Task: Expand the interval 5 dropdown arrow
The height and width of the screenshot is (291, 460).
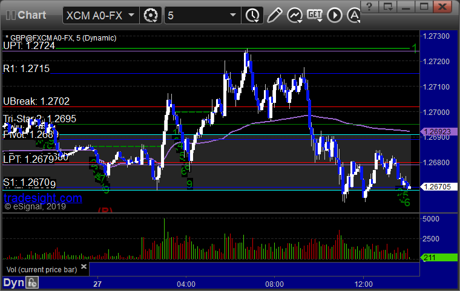Action: (233, 15)
